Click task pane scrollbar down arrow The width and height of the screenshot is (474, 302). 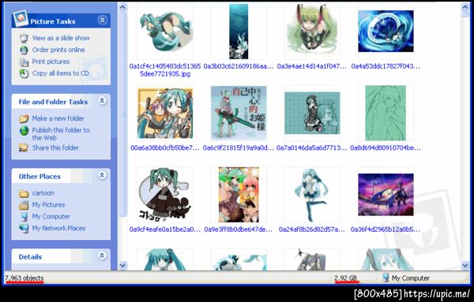[122, 266]
